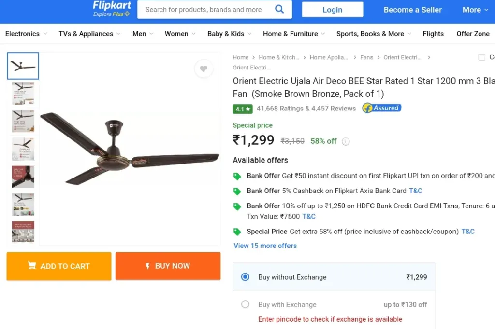
Task: Open View 15 more offers link
Action: (x=265, y=246)
